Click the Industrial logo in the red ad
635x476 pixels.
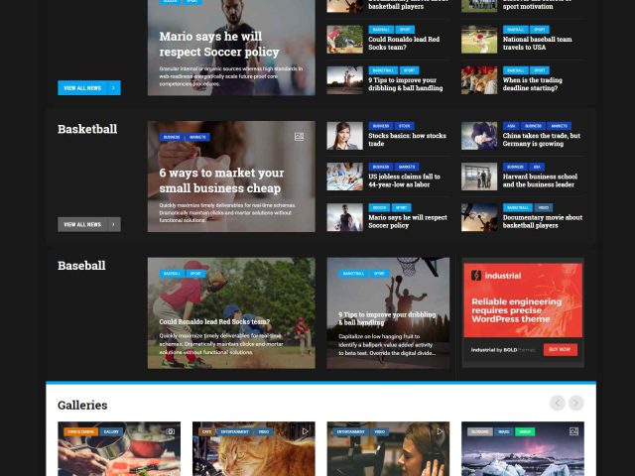pos(496,276)
